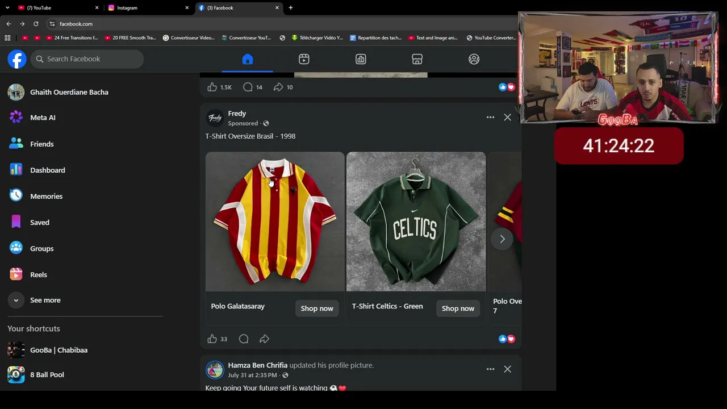Open Hamza Ben Chrifia profile name link
The width and height of the screenshot is (727, 409).
point(258,365)
